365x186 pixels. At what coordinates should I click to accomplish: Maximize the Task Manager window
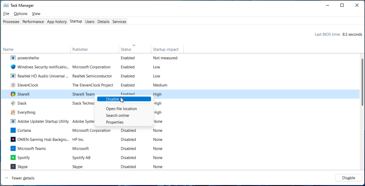pyautogui.click(x=342, y=5)
